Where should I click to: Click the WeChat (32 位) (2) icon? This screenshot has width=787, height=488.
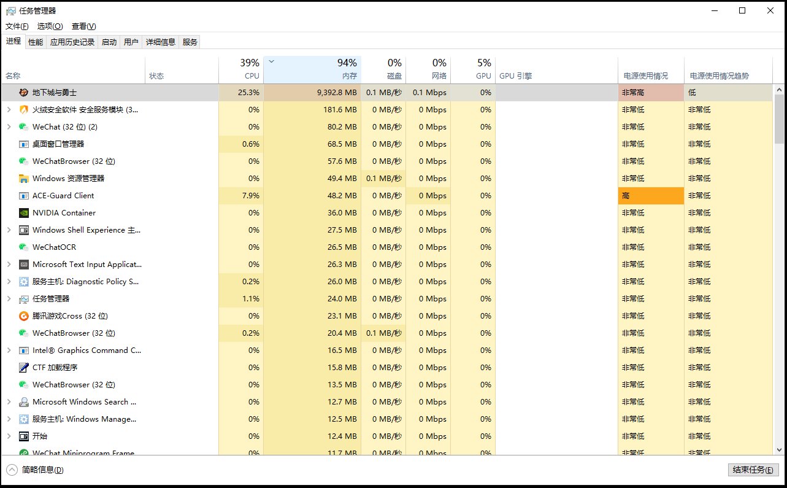tap(23, 126)
